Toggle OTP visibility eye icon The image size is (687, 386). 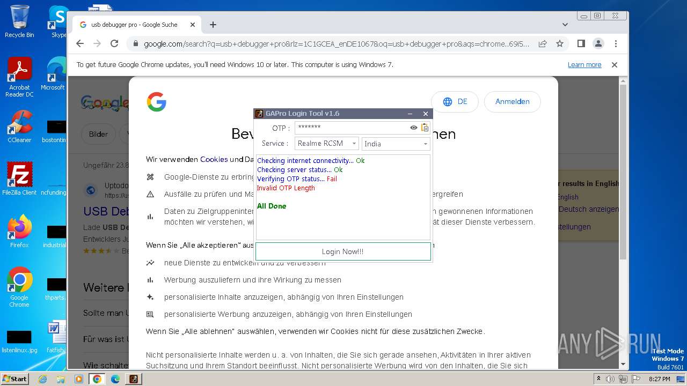(x=414, y=128)
